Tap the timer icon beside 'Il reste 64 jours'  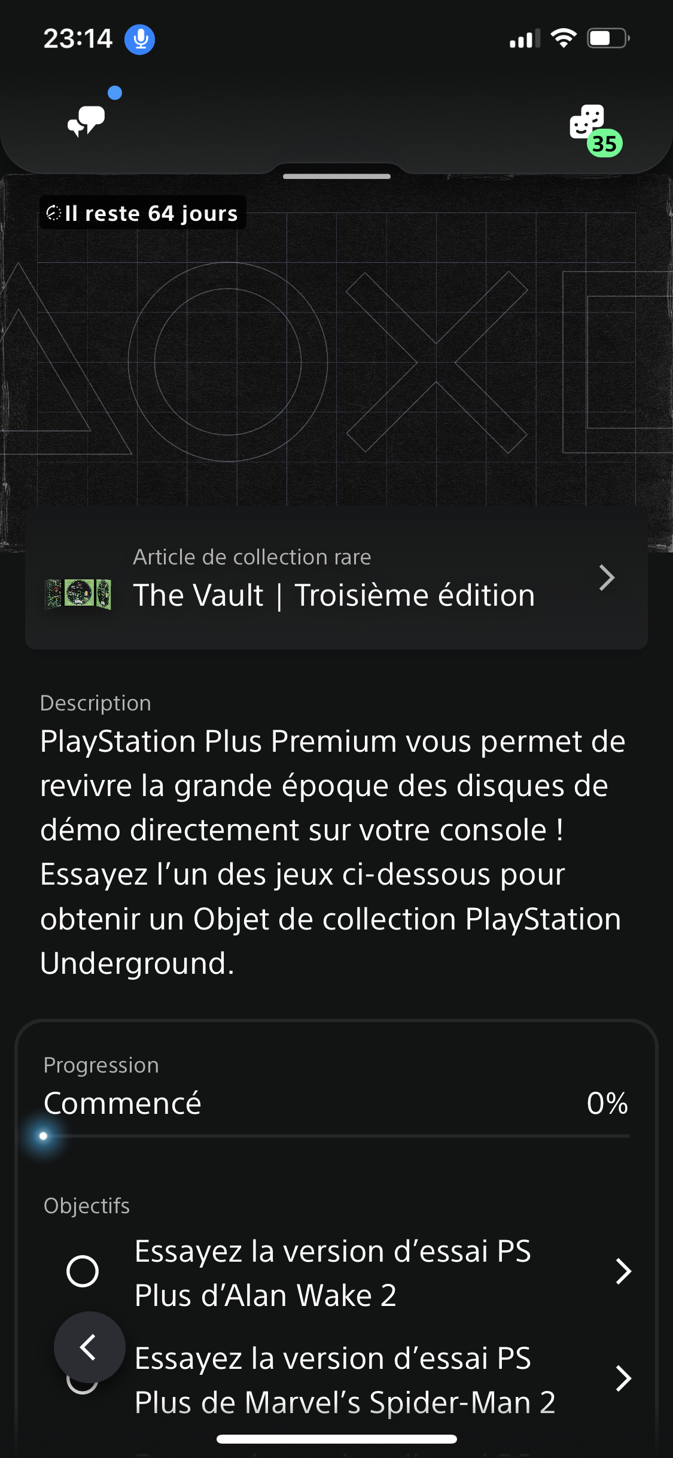pyautogui.click(x=54, y=213)
